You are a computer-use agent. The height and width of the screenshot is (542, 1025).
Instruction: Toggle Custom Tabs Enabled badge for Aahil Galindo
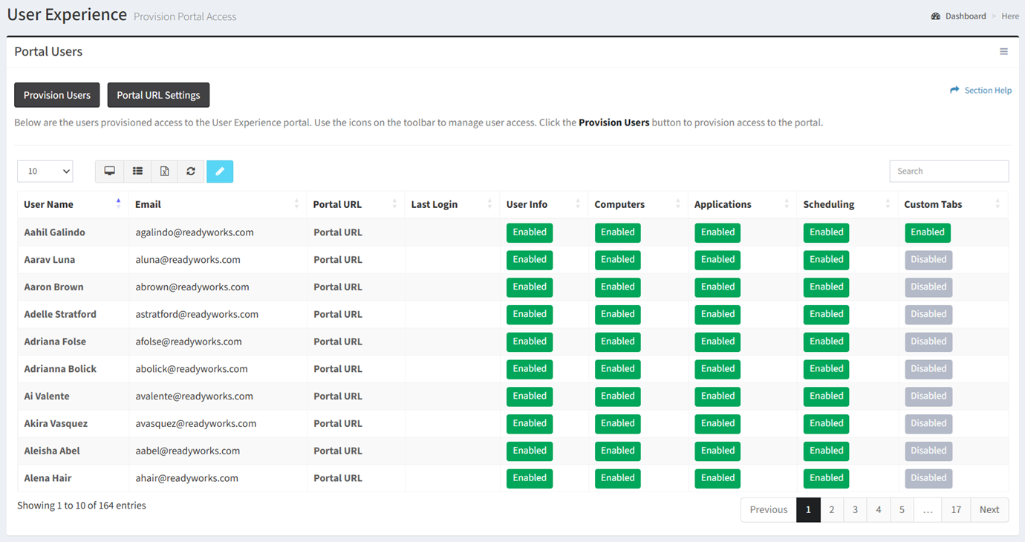point(928,232)
